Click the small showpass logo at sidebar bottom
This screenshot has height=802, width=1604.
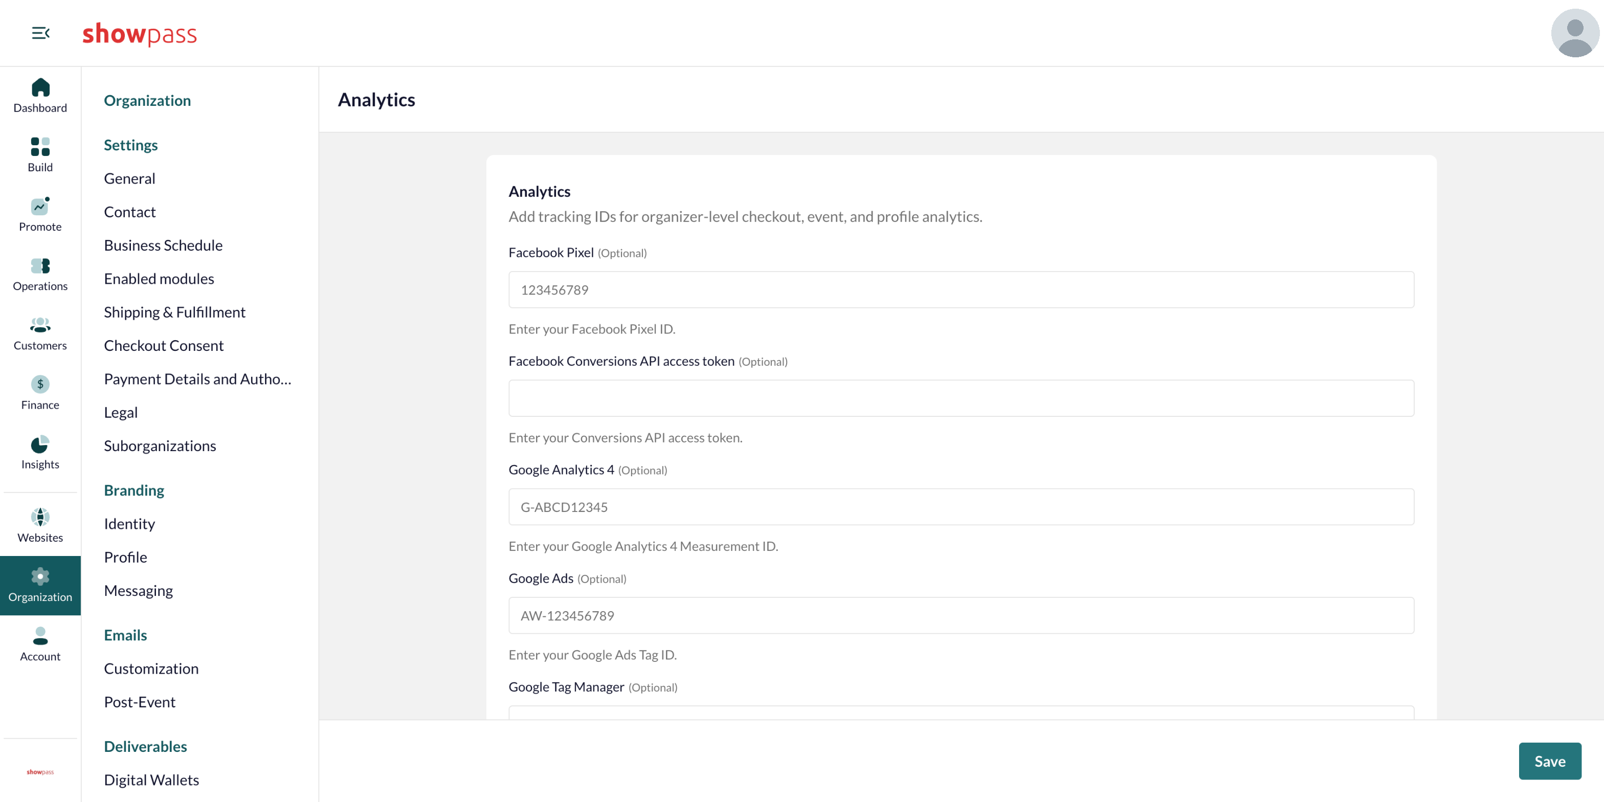(x=40, y=771)
